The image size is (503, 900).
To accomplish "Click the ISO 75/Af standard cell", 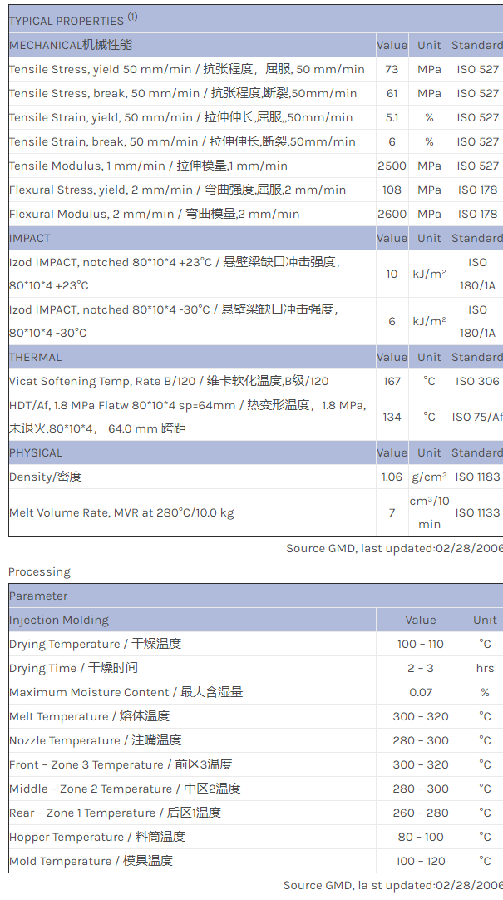I will point(477,417).
